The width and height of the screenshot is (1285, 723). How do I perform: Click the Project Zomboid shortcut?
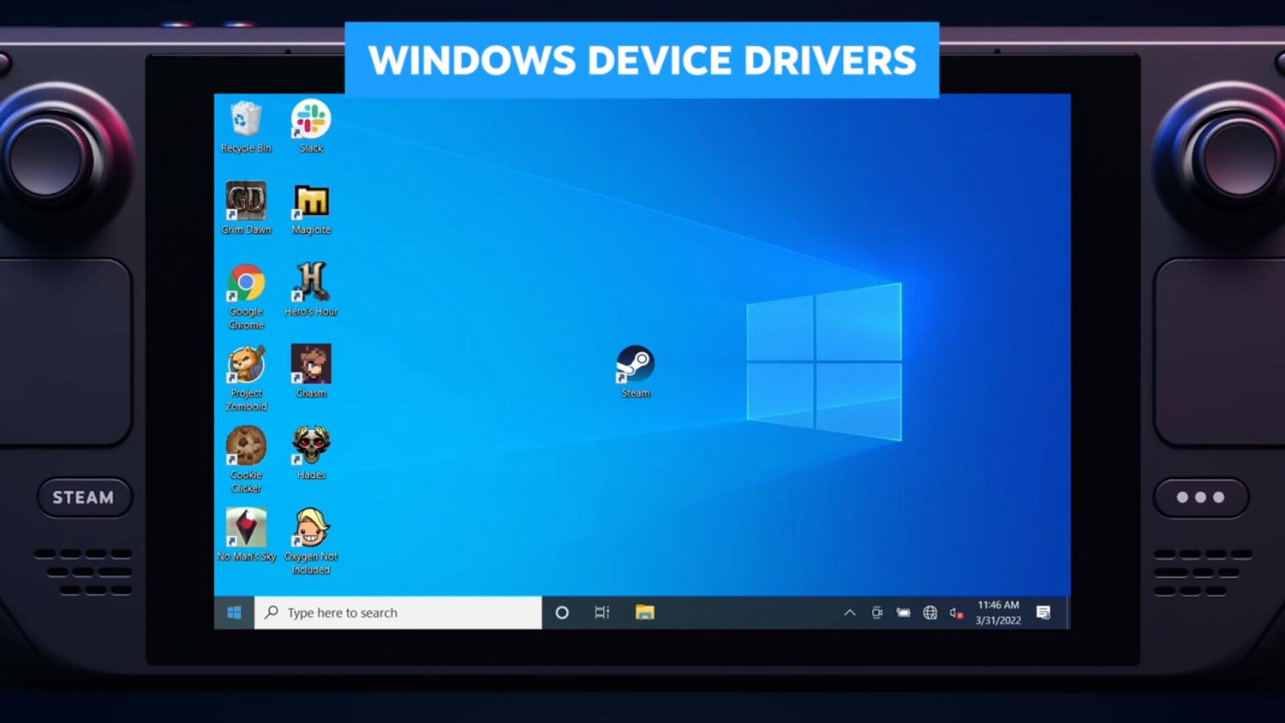(246, 366)
